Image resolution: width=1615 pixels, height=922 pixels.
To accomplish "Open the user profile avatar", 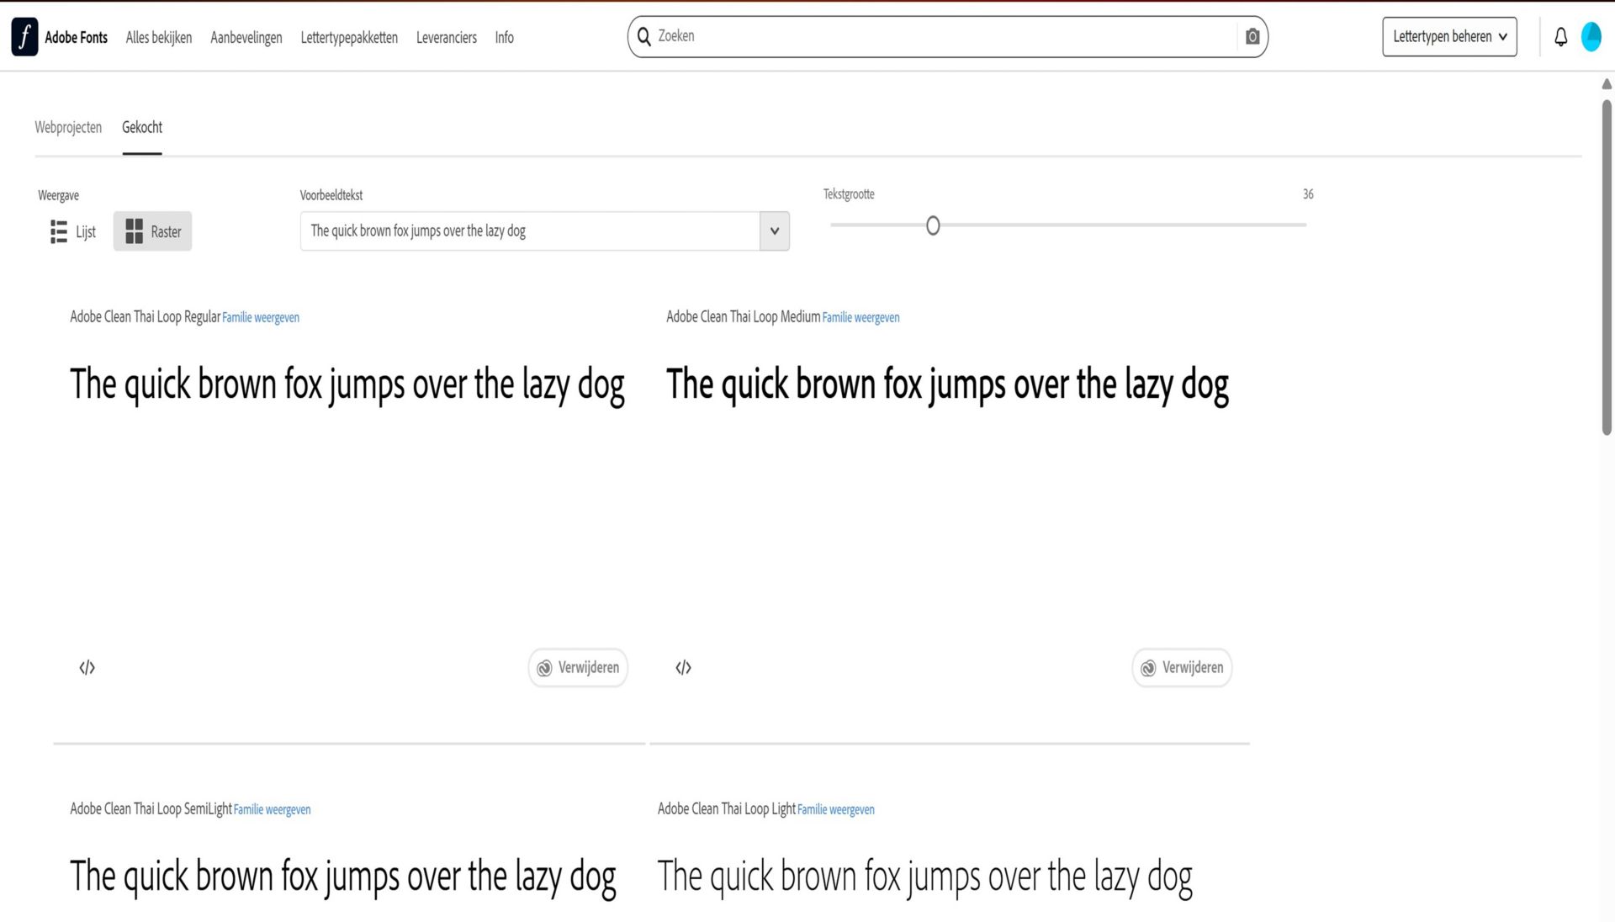I will 1591,37.
